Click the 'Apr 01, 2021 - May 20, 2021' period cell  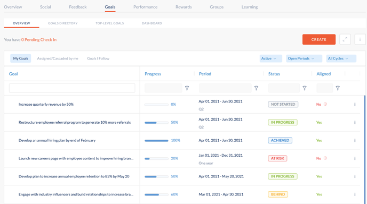click(x=221, y=176)
